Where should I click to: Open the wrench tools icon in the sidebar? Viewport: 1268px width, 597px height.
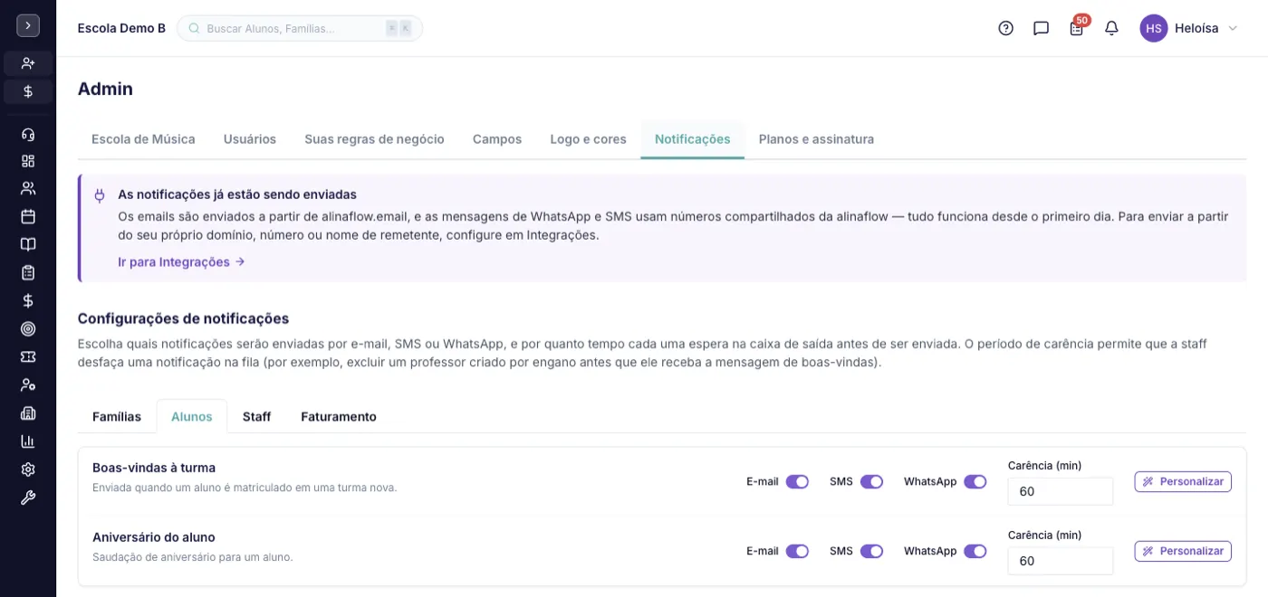pyautogui.click(x=28, y=497)
